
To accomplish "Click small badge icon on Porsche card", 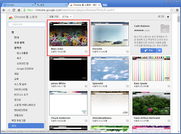I will pos(127,52).
